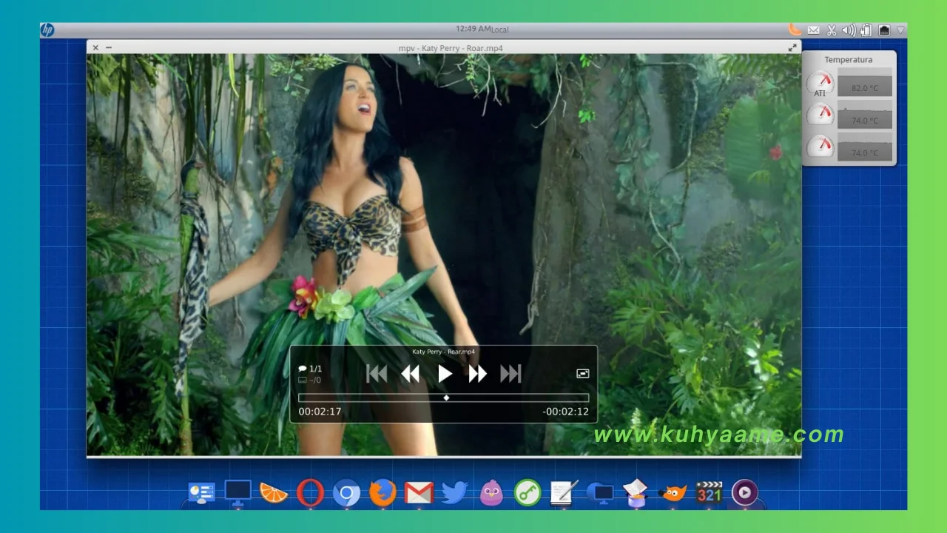Click the mpv seek bar track

point(443,398)
